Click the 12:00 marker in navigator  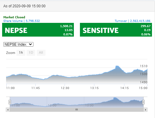pyautogui.click(x=52, y=105)
